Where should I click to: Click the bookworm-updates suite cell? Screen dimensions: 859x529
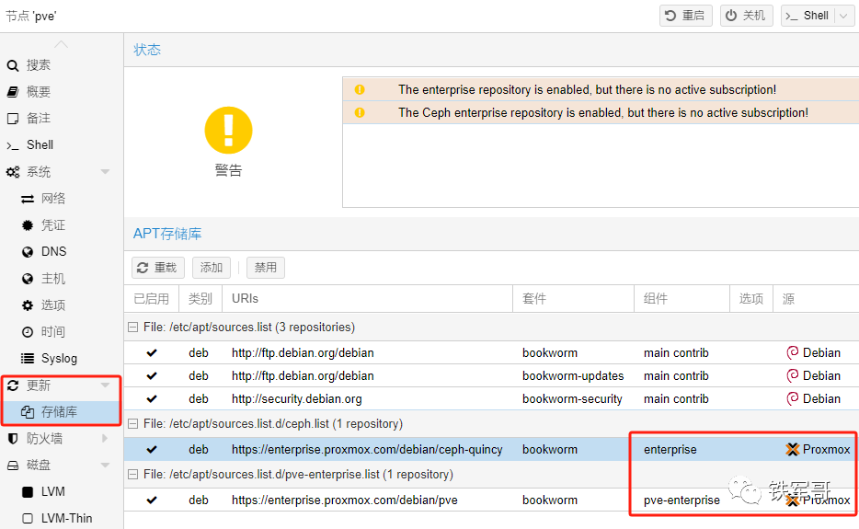click(573, 376)
